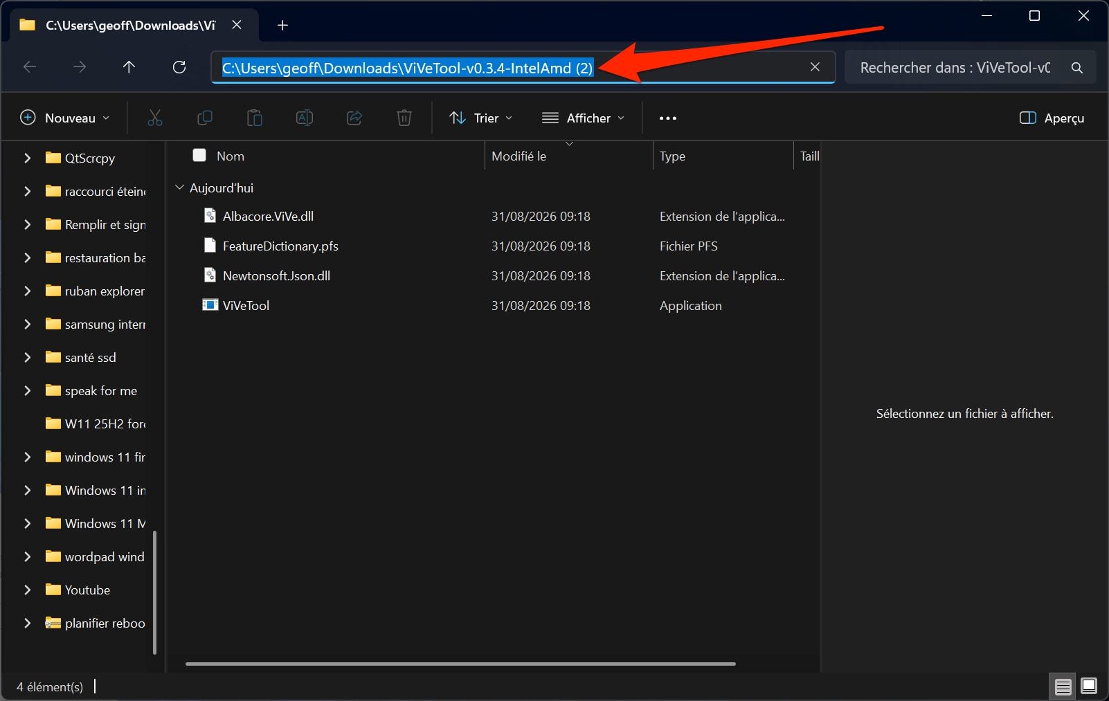The width and height of the screenshot is (1109, 701).
Task: Open the Afficher view dropdown
Action: 583,118
